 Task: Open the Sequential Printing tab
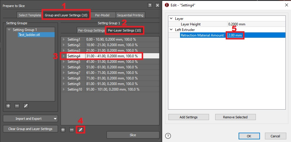pyautogui.click(x=130, y=15)
